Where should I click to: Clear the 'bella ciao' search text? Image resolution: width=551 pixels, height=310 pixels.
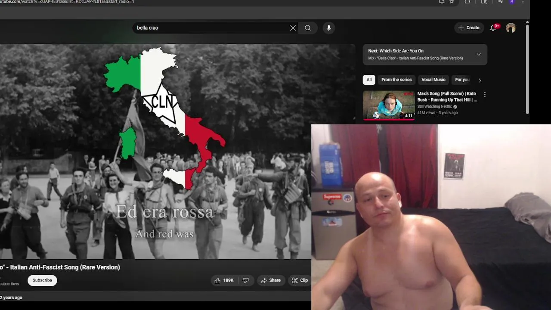pyautogui.click(x=293, y=28)
